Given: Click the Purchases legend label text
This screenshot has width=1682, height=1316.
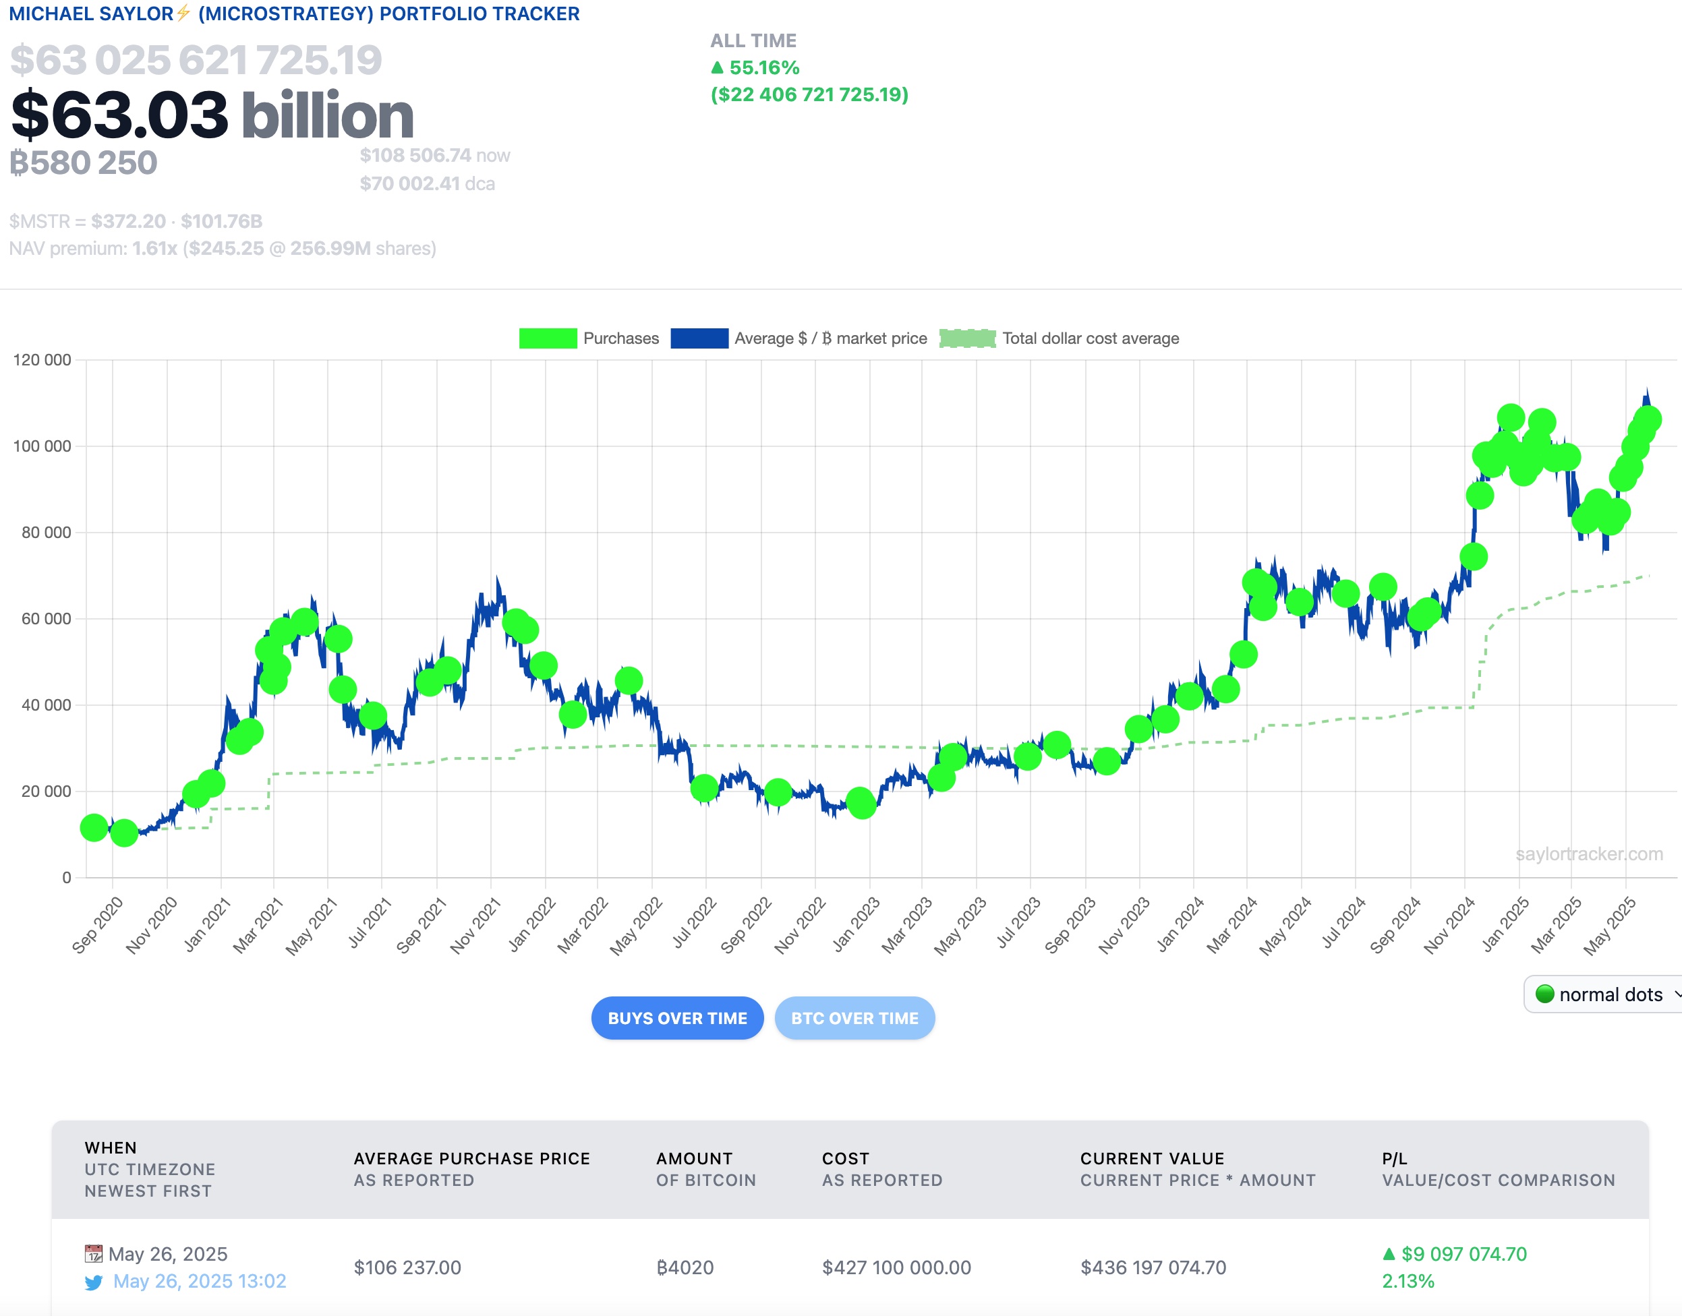Looking at the screenshot, I should (x=621, y=338).
